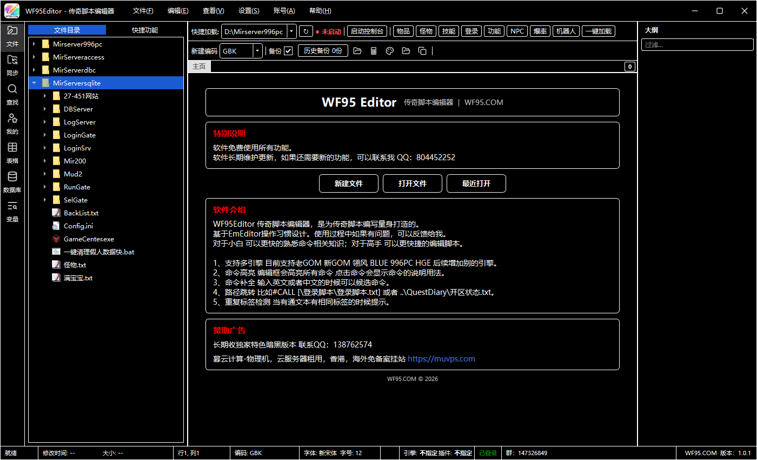Click the 已登录 status bar entry

pyautogui.click(x=488, y=453)
